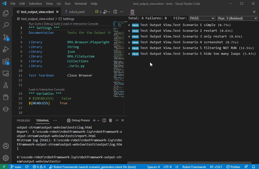259x169 pixels.
Task: Open the Search view in activity bar
Action: pos(6,25)
